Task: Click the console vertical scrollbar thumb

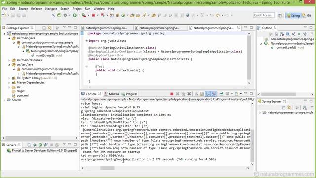Action: click(x=252, y=145)
